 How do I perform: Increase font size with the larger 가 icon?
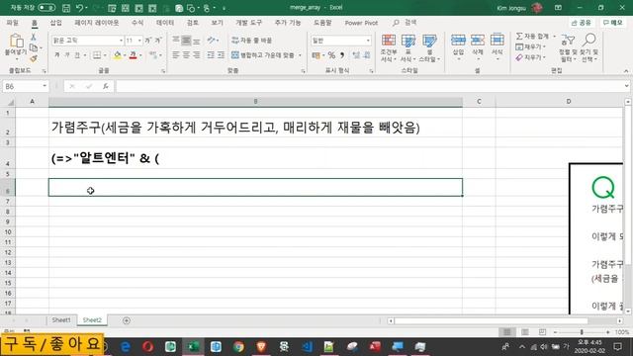point(148,41)
